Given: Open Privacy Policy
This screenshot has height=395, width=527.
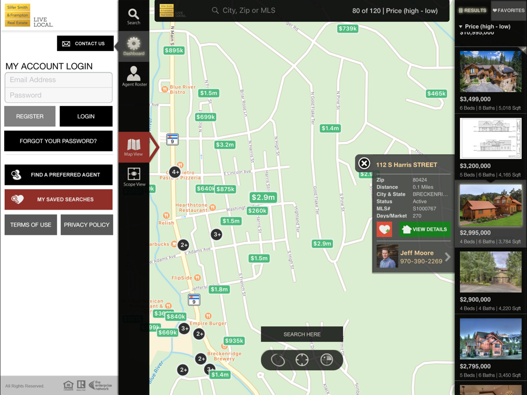Looking at the screenshot, I should [87, 225].
